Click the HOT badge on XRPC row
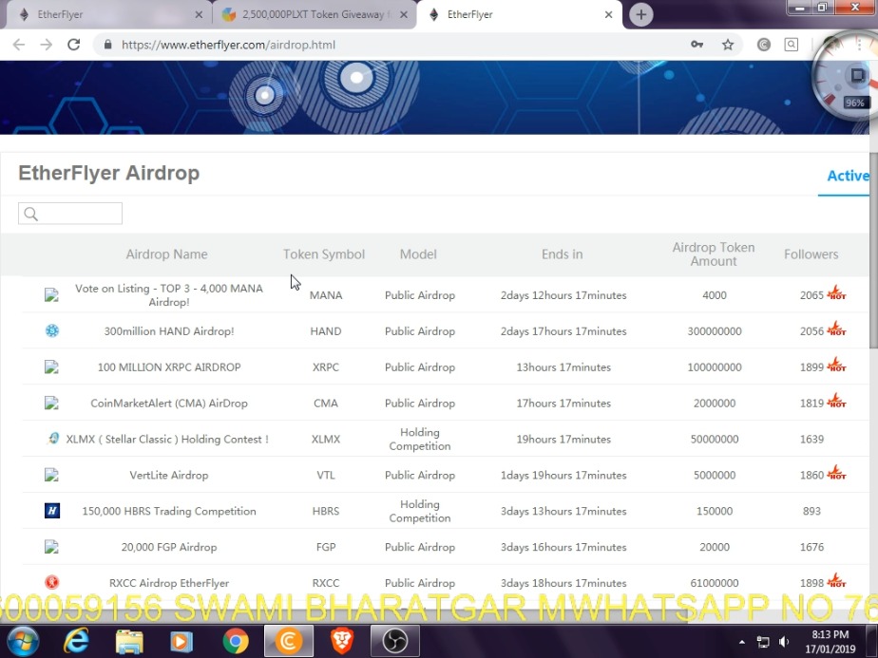 click(x=836, y=365)
